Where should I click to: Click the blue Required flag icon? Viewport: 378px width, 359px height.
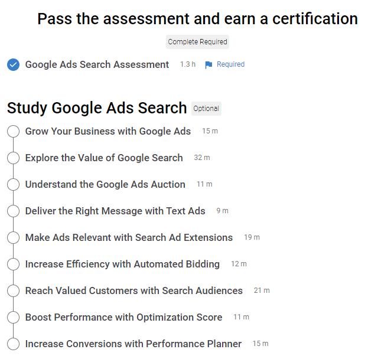point(208,65)
